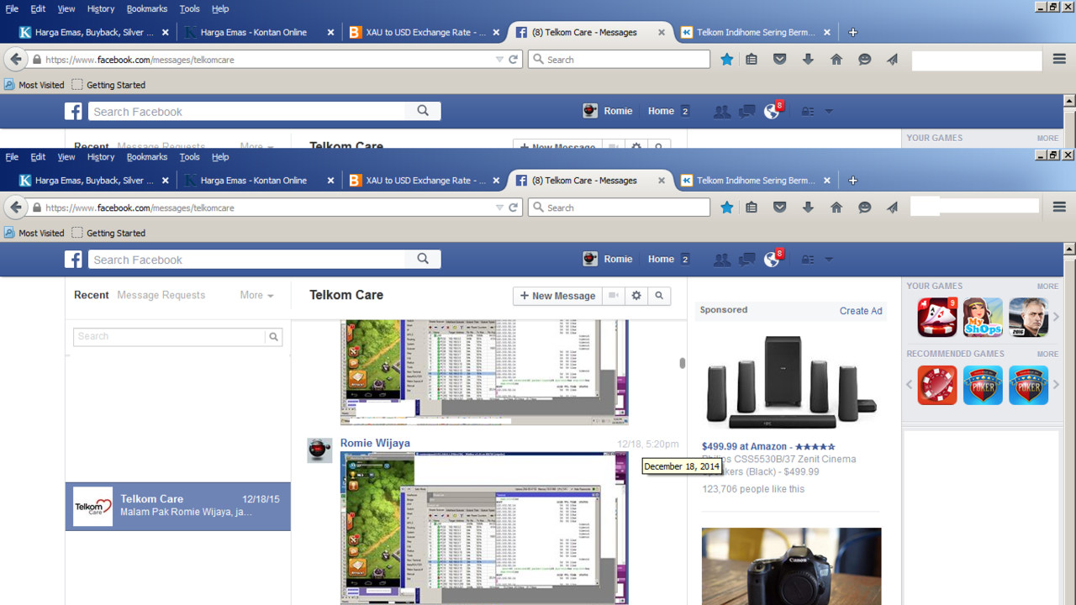The height and width of the screenshot is (605, 1076).
Task: Show previous Recommended Games with left arrow
Action: [910, 385]
